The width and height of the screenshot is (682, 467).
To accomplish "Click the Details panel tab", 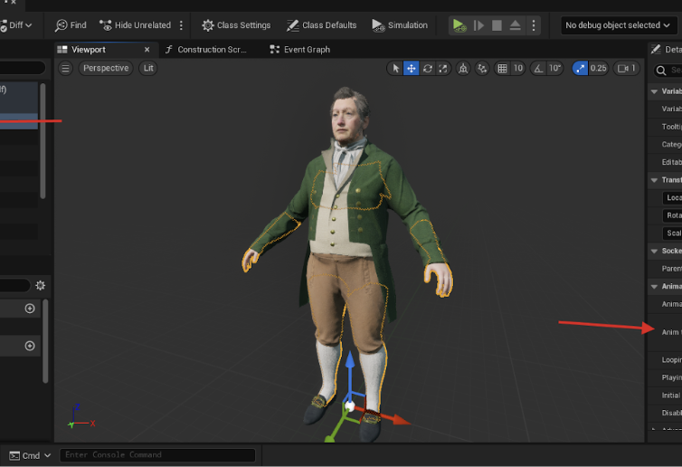I will (x=667, y=50).
